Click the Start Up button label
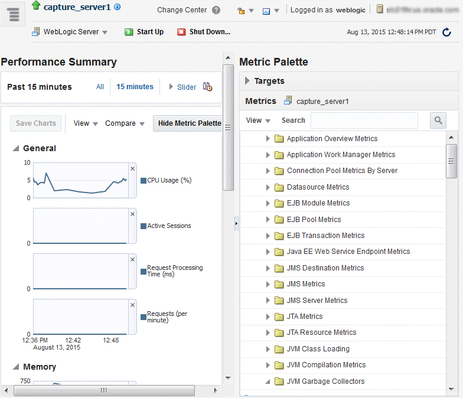The height and width of the screenshot is (398, 463). [x=150, y=32]
